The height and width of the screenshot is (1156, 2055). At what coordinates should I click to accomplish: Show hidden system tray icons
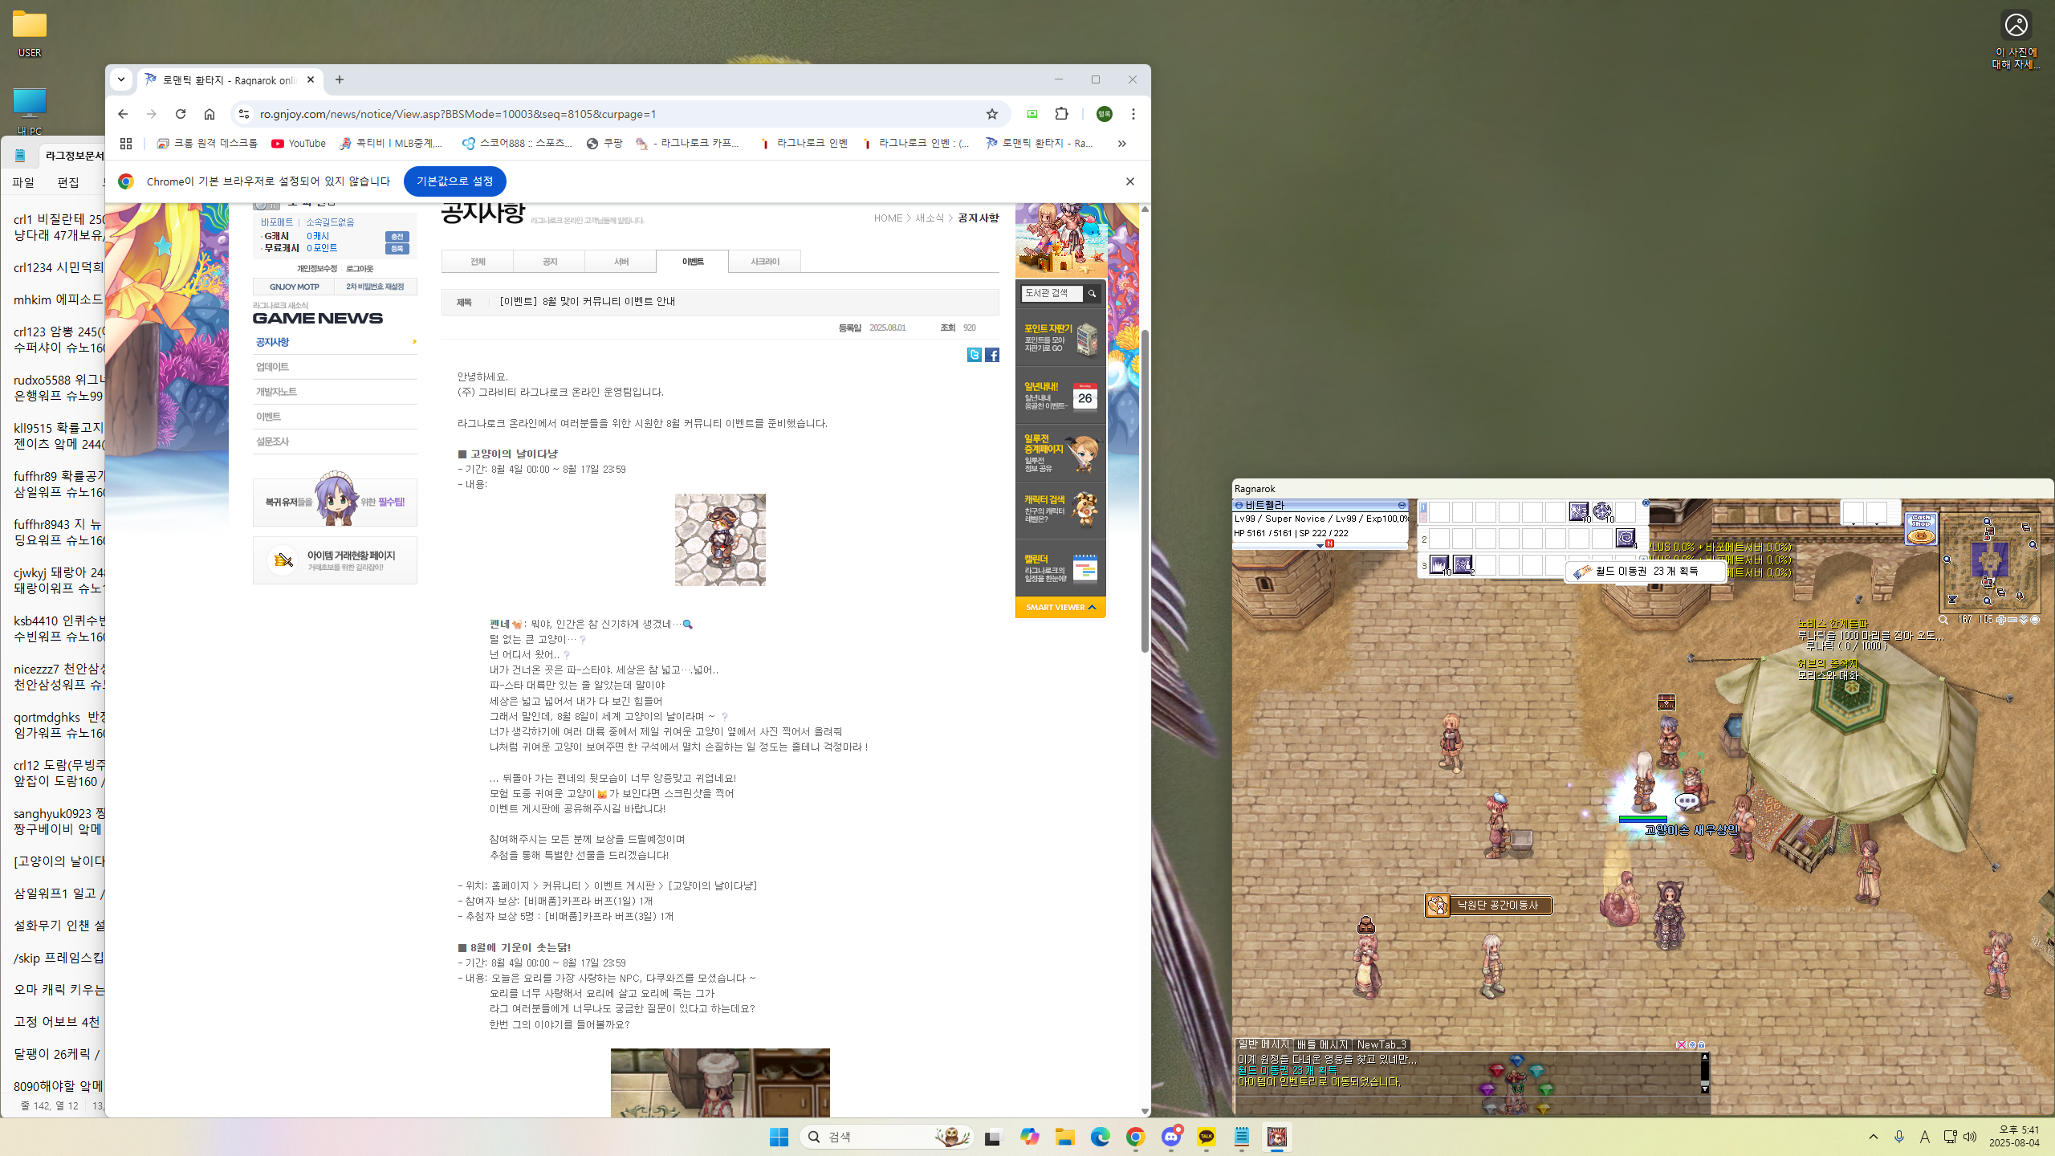click(x=1874, y=1137)
